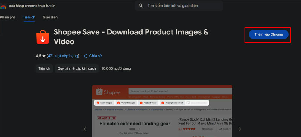The image size is (301, 137).
Task: Click 'Variant images' button in the preview
Action: (x=126, y=103)
